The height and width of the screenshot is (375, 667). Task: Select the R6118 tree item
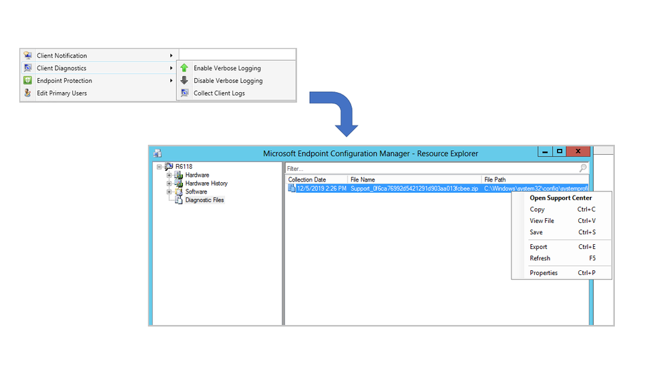[x=184, y=166]
